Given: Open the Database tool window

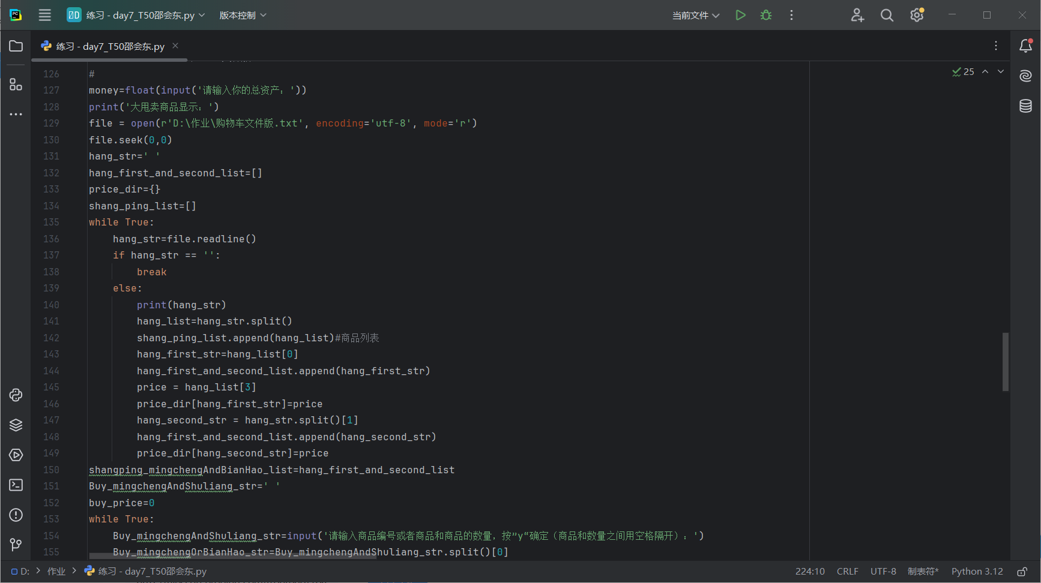Looking at the screenshot, I should [1025, 106].
